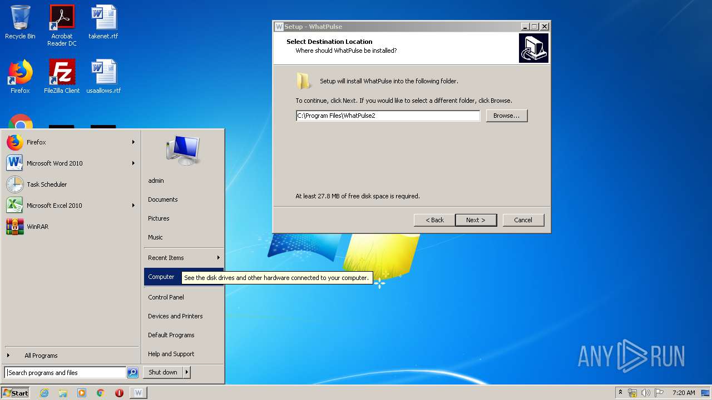Viewport: 712px width, 400px height.
Task: Show hidden tray icons arrow
Action: [620, 392]
